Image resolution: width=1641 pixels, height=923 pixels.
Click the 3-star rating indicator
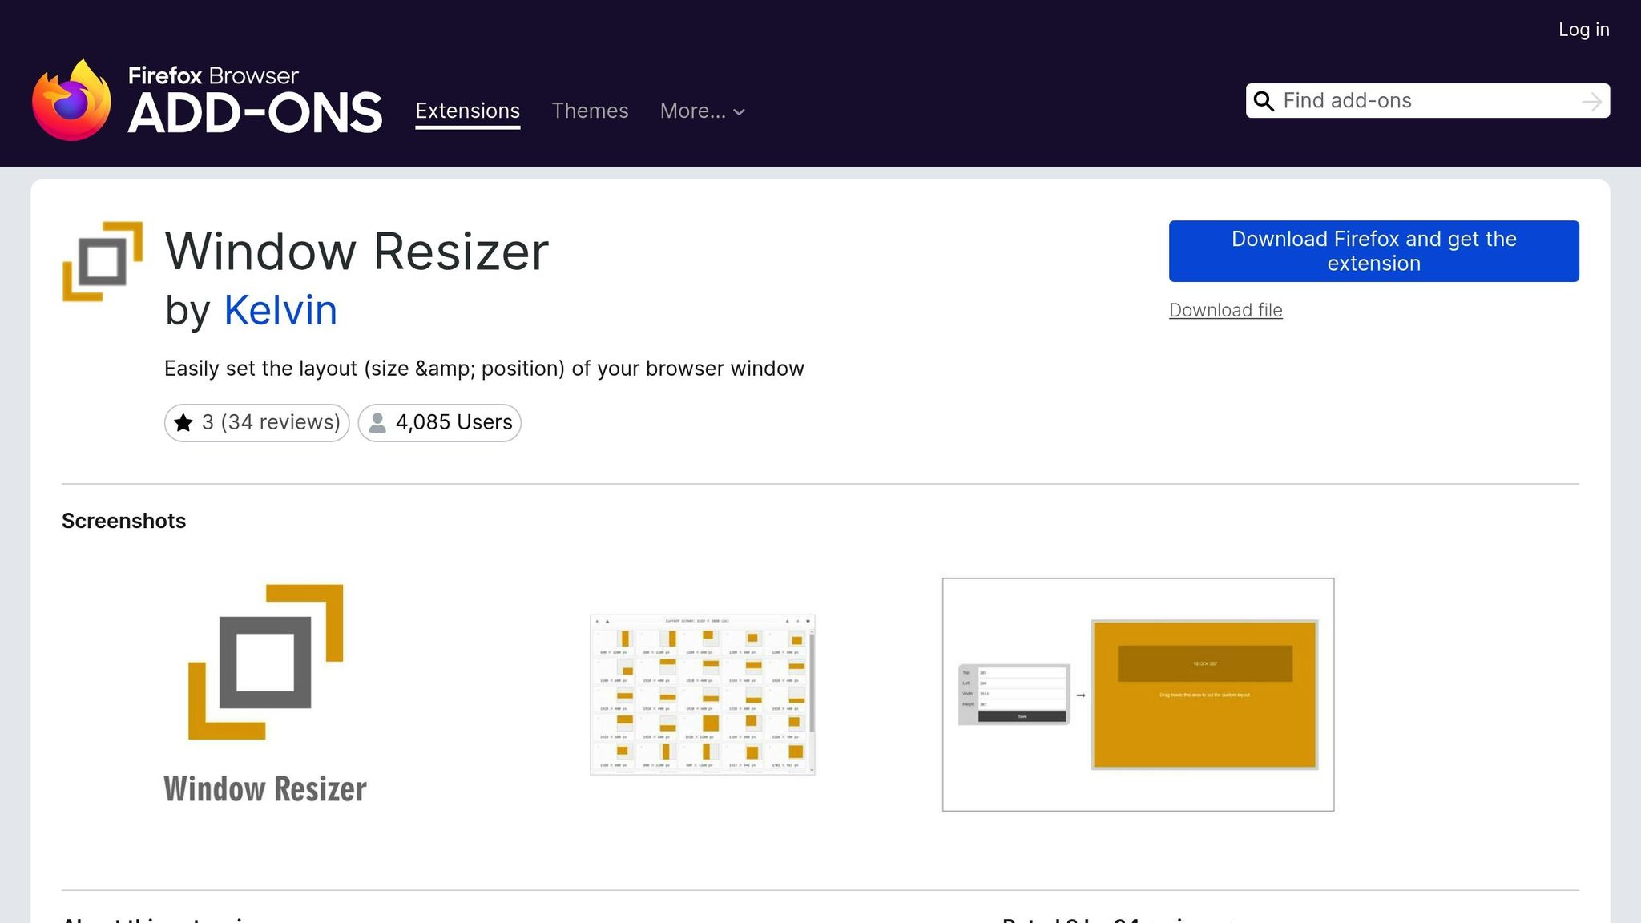[208, 422]
